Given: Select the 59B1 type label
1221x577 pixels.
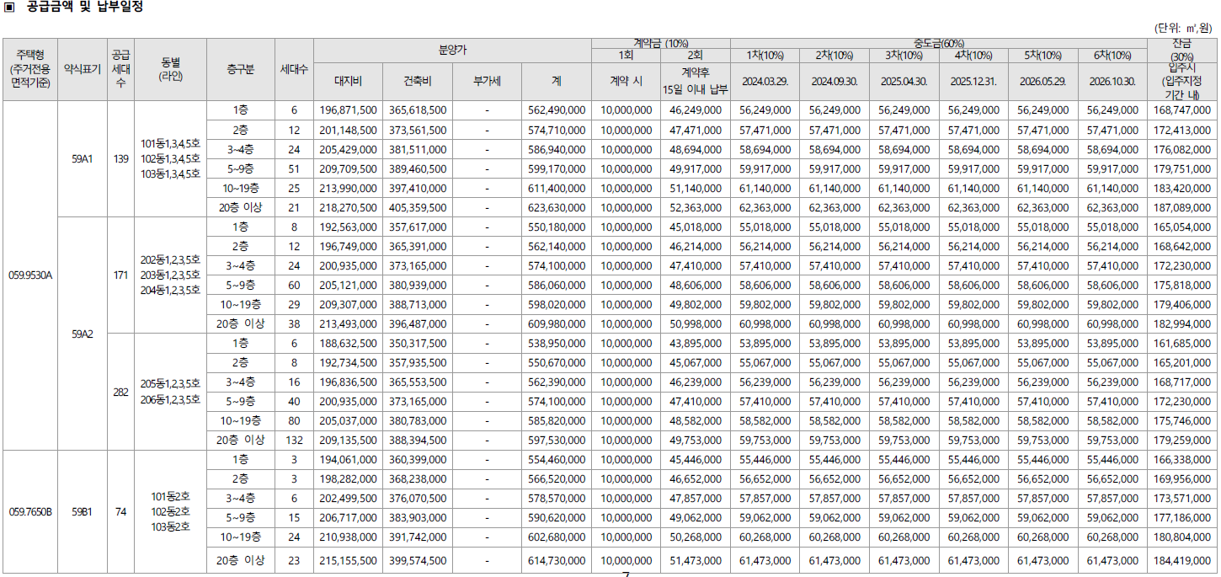Looking at the screenshot, I should [83, 511].
